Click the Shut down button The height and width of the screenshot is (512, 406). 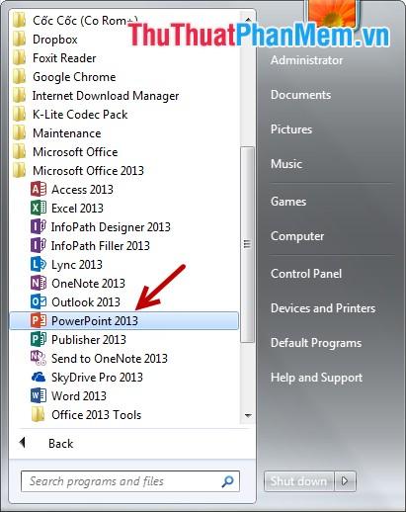pyautogui.click(x=299, y=481)
